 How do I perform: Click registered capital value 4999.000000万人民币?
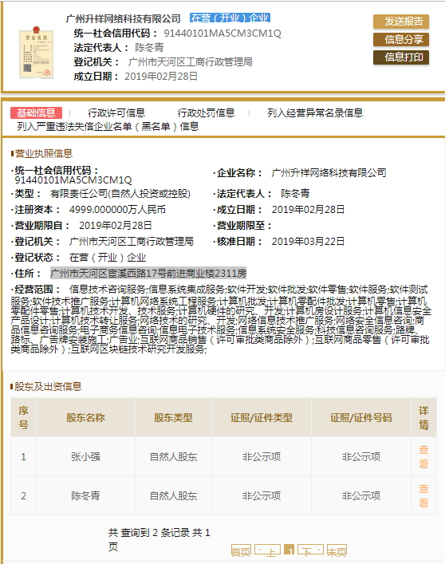coord(117,210)
